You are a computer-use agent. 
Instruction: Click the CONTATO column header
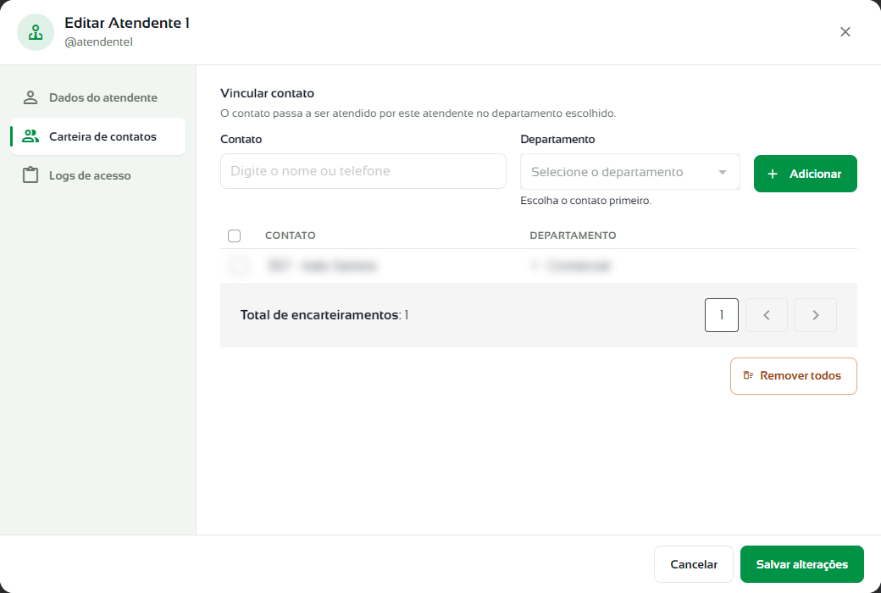(x=290, y=236)
